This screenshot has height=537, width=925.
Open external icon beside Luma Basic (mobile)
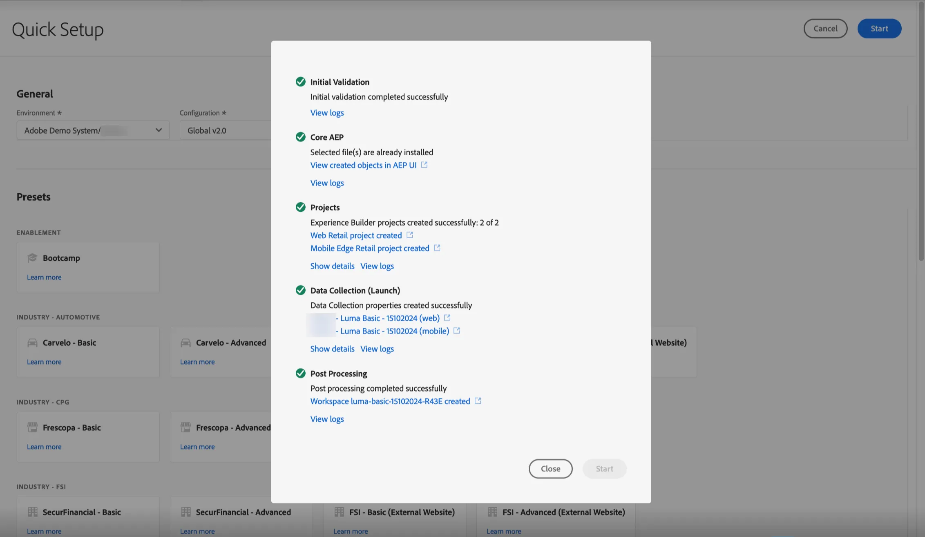457,331
